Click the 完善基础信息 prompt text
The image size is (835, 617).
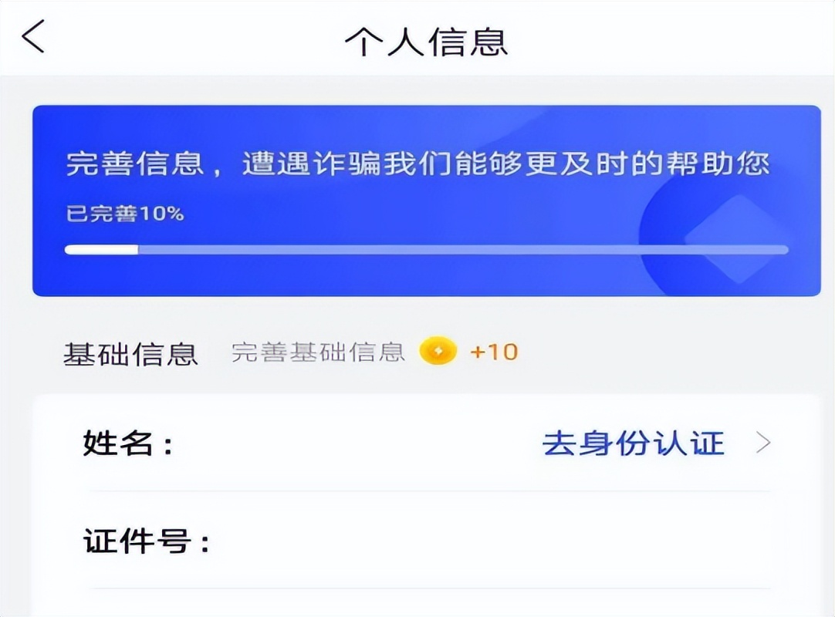[x=317, y=352]
